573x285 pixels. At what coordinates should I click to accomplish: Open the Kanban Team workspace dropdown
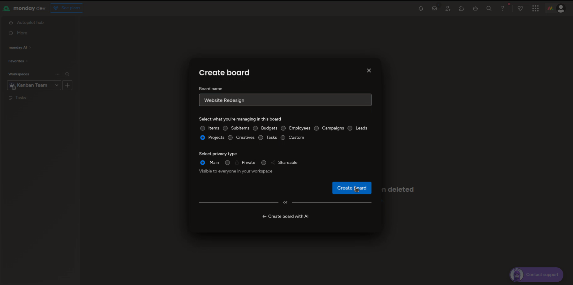34,85
